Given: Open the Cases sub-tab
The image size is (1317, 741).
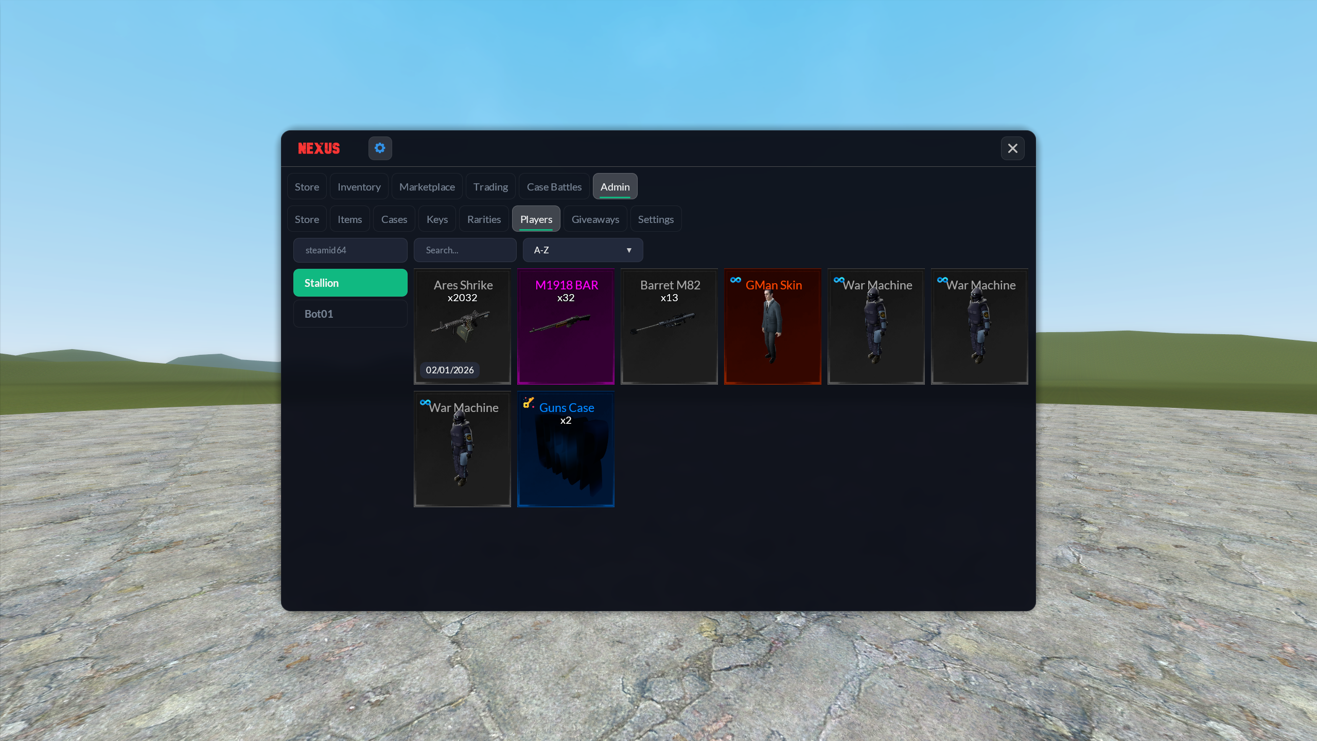Looking at the screenshot, I should click(x=394, y=219).
